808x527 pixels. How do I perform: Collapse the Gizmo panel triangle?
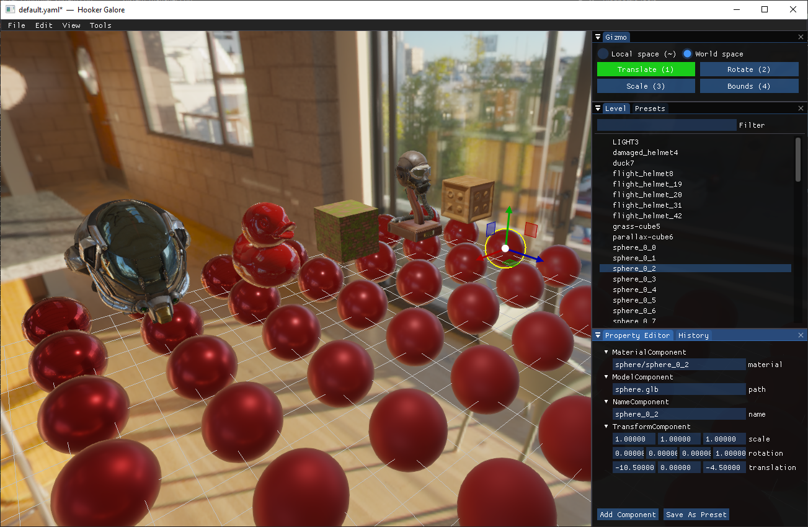598,37
